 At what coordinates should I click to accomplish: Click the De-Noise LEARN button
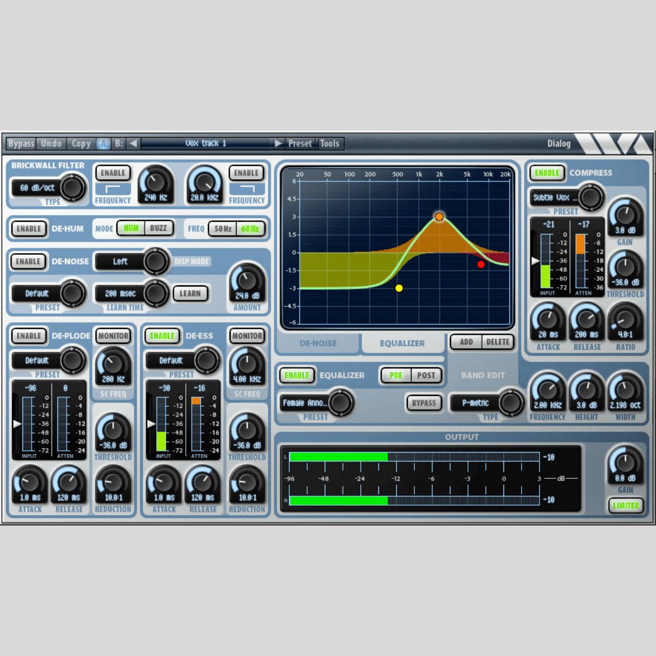190,294
